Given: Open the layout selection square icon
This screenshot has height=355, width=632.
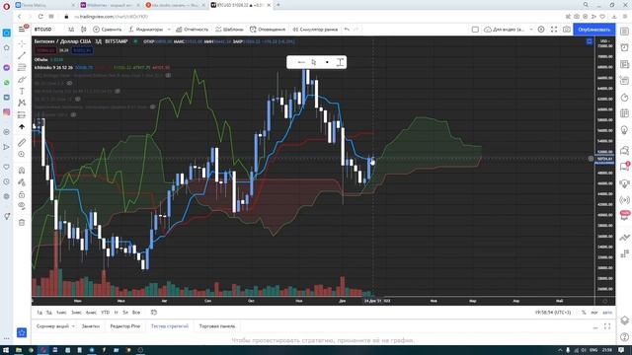Looking at the screenshot, I should (x=475, y=30).
